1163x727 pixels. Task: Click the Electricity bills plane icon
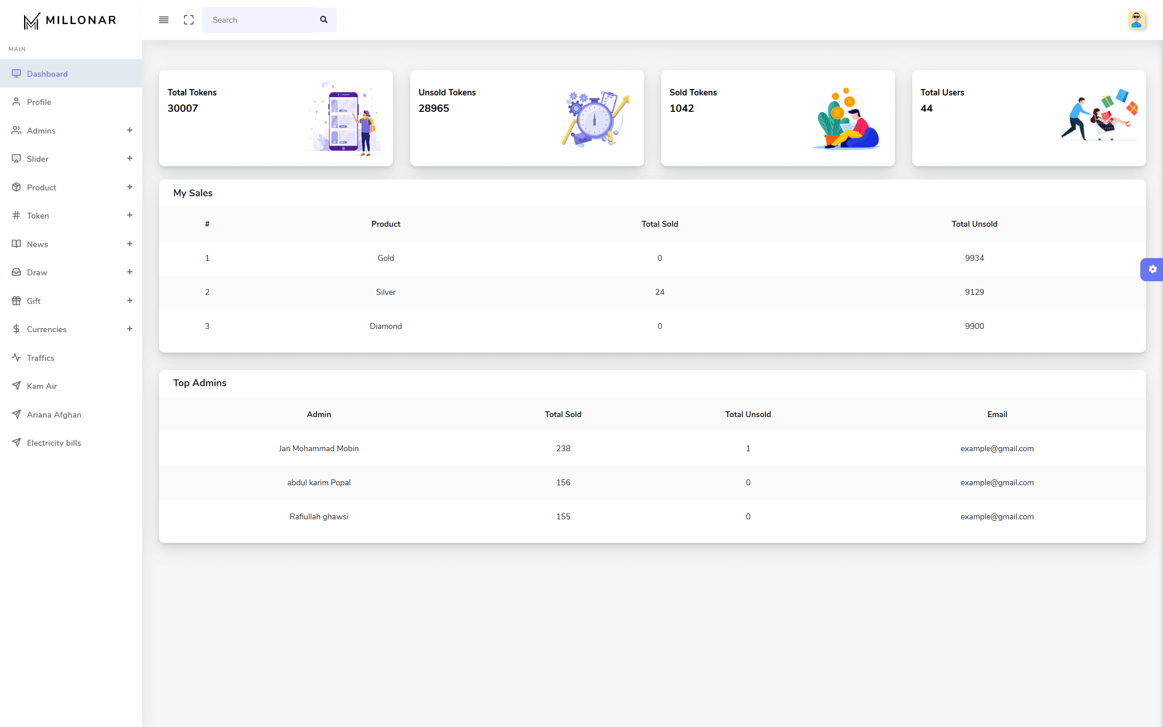coord(16,443)
